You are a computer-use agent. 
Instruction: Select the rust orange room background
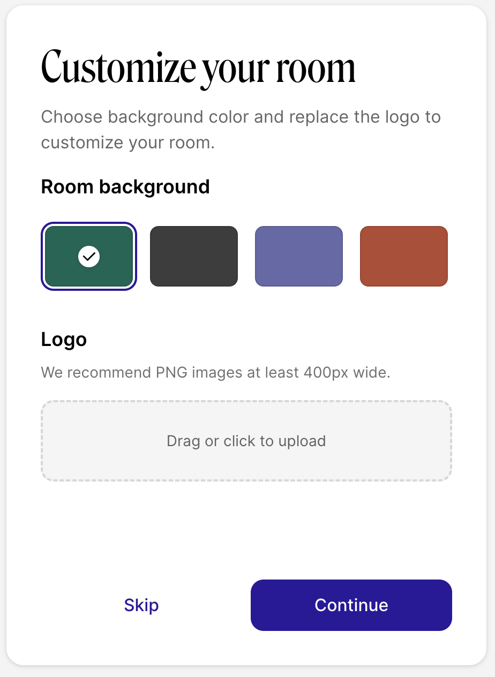403,257
